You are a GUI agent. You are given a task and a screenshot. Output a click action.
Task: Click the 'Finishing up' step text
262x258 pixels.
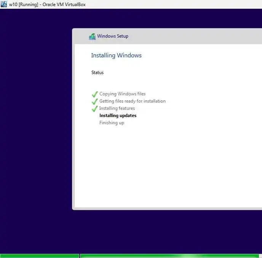(112, 123)
